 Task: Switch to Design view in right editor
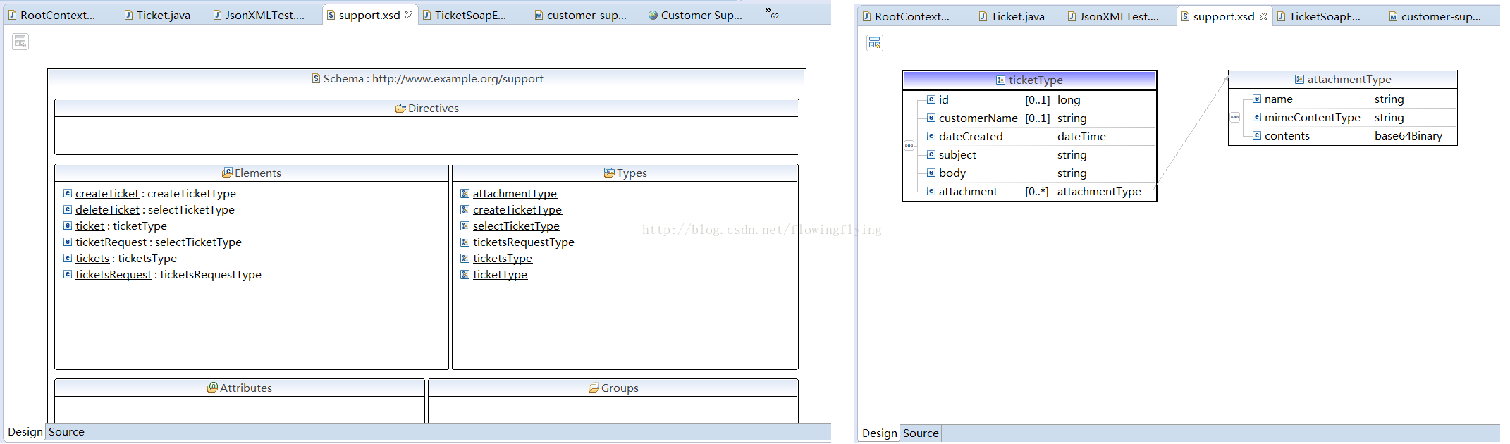coord(880,433)
